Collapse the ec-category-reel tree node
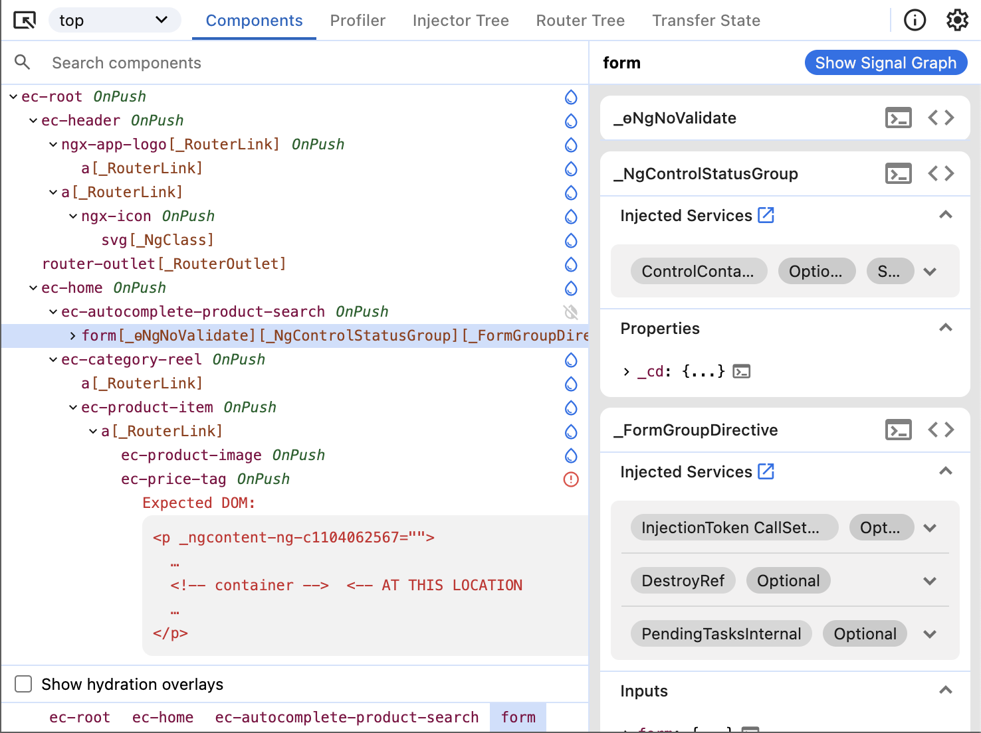The image size is (981, 733). click(53, 360)
